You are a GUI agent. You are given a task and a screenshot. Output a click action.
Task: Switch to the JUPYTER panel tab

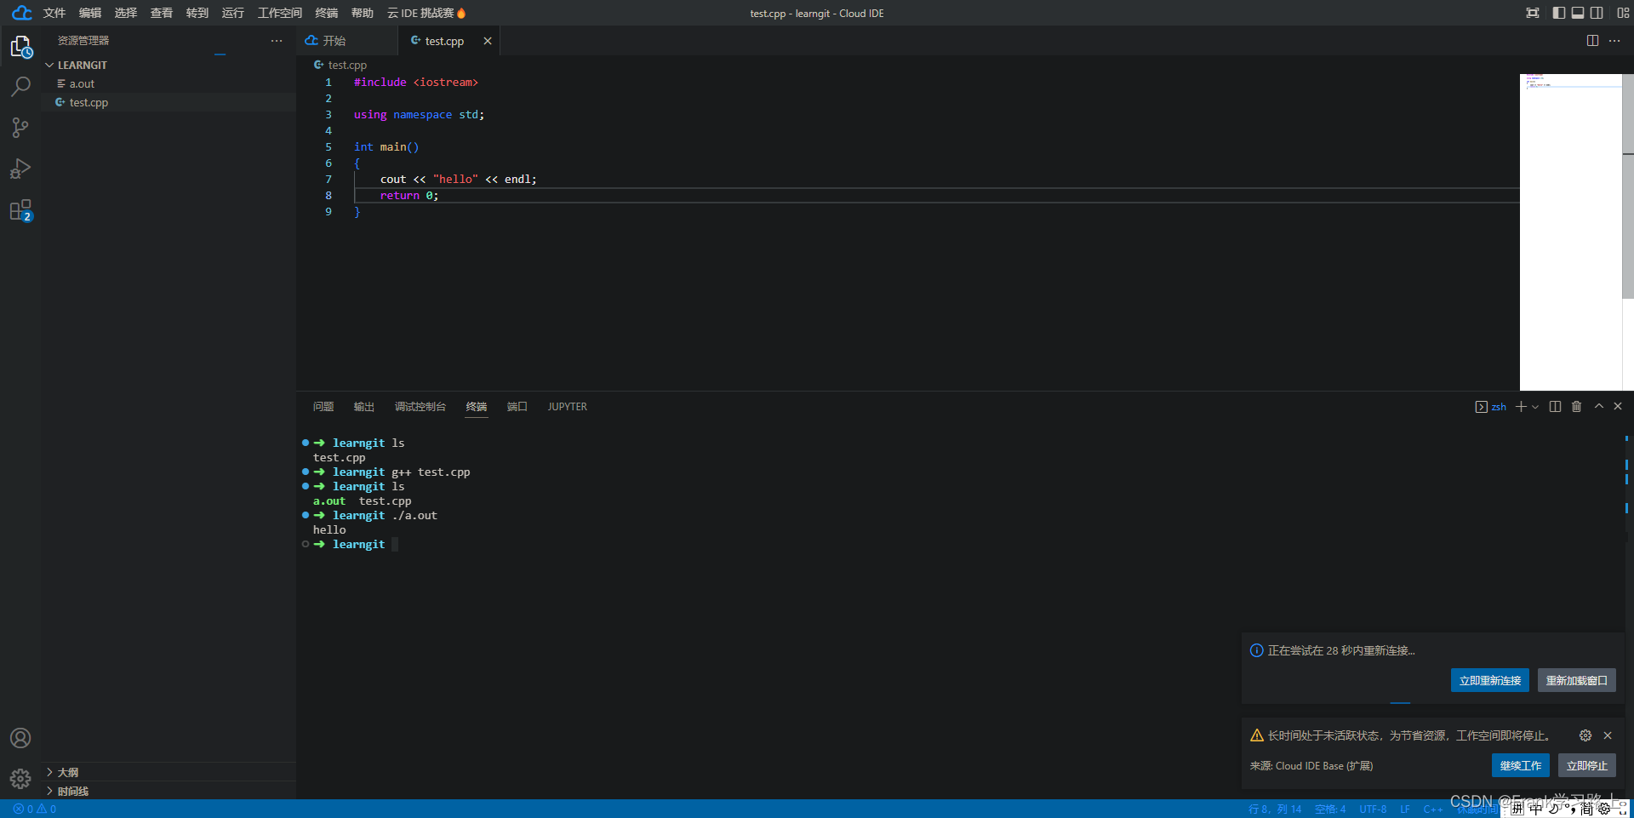pyautogui.click(x=568, y=407)
